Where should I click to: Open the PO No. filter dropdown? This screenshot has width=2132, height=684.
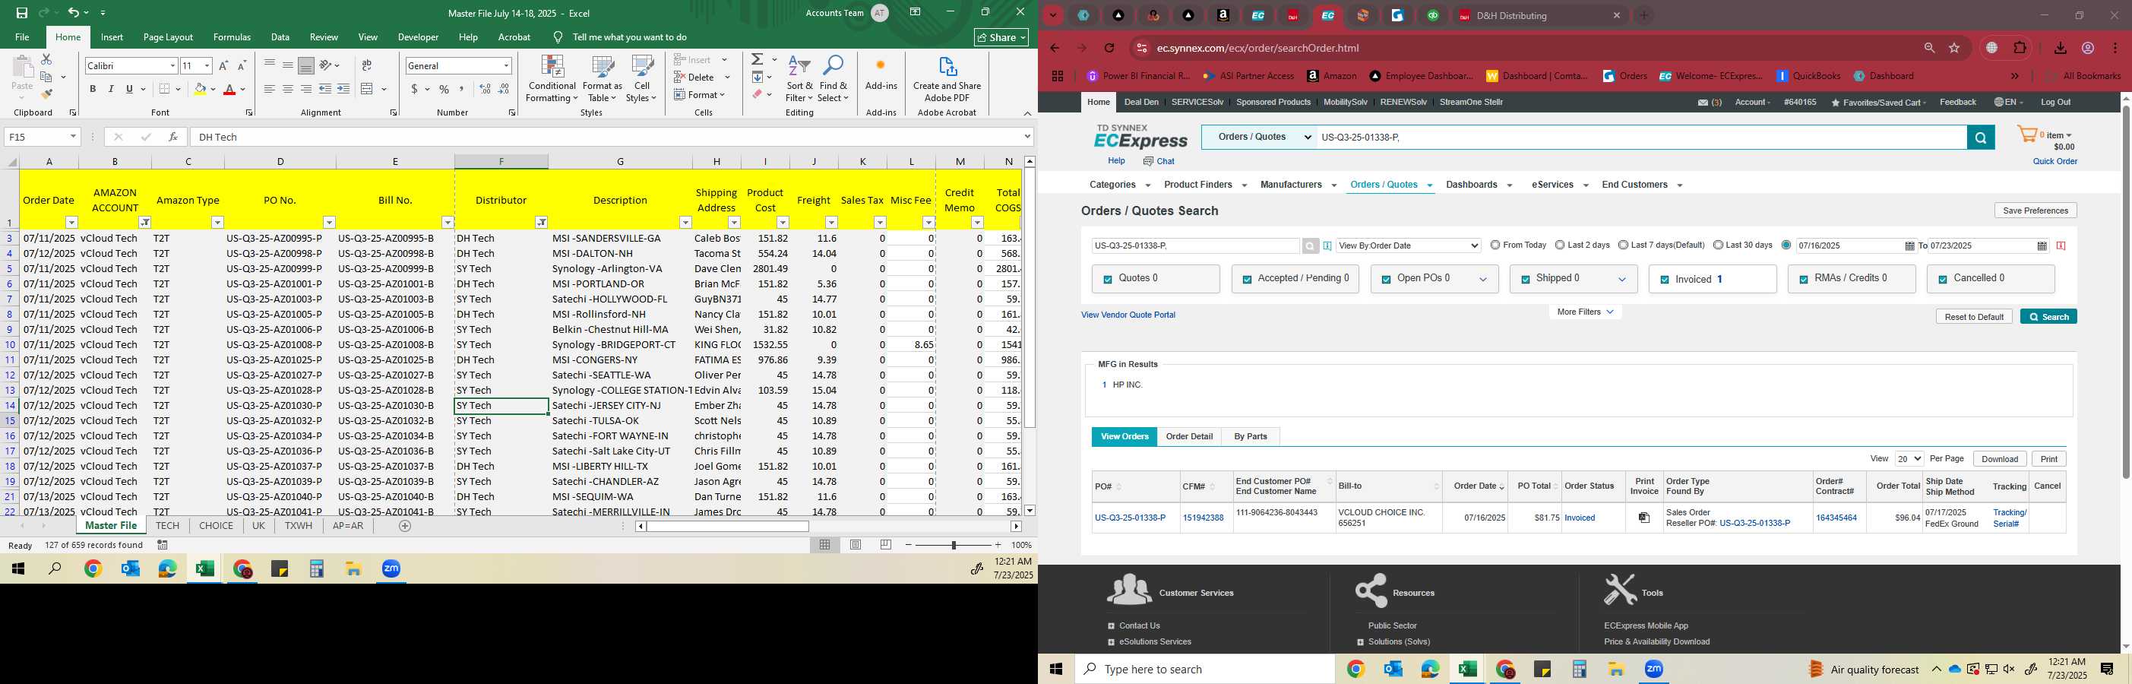[328, 222]
